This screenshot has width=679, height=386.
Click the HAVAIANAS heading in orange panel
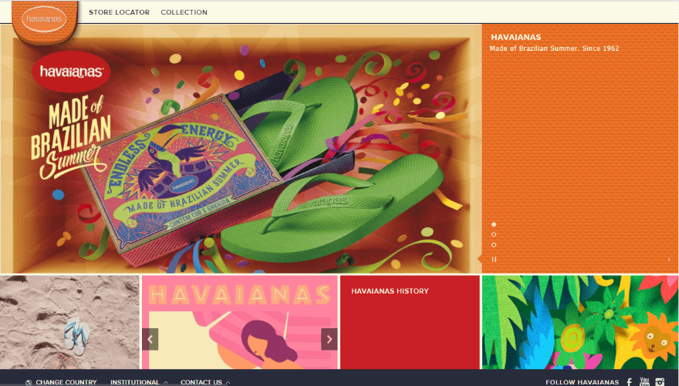515,37
